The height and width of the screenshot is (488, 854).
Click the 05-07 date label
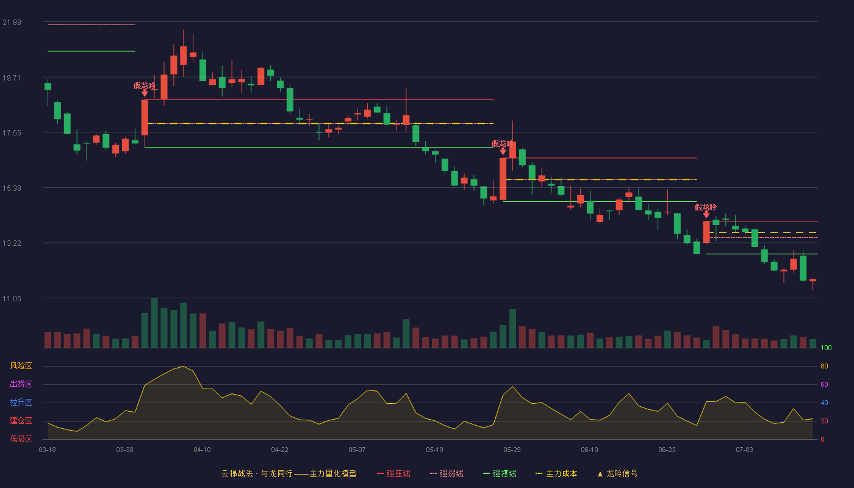pos(357,450)
